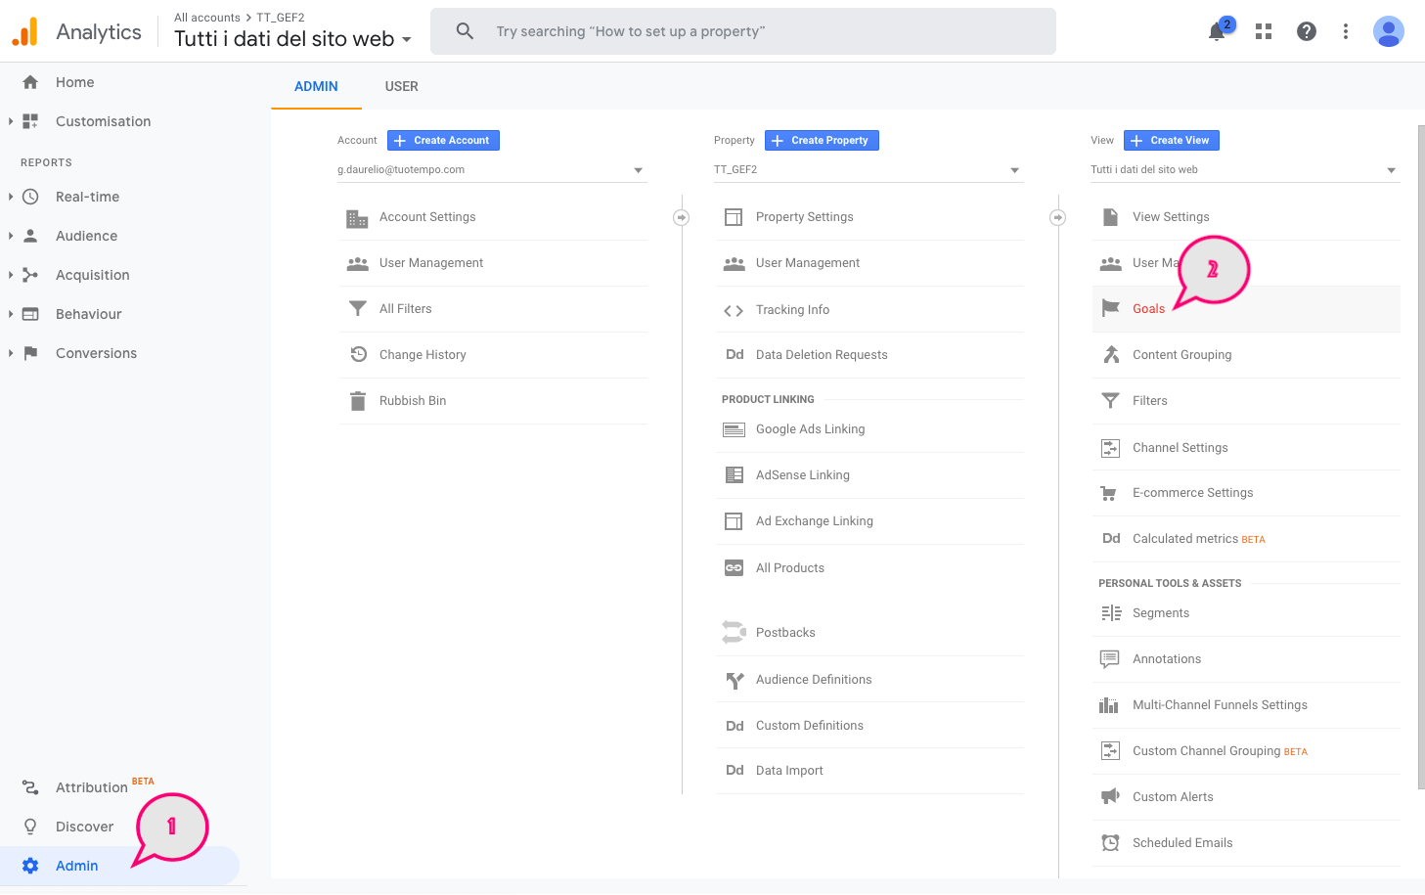
Task: Open View Settings link
Action: tap(1171, 217)
